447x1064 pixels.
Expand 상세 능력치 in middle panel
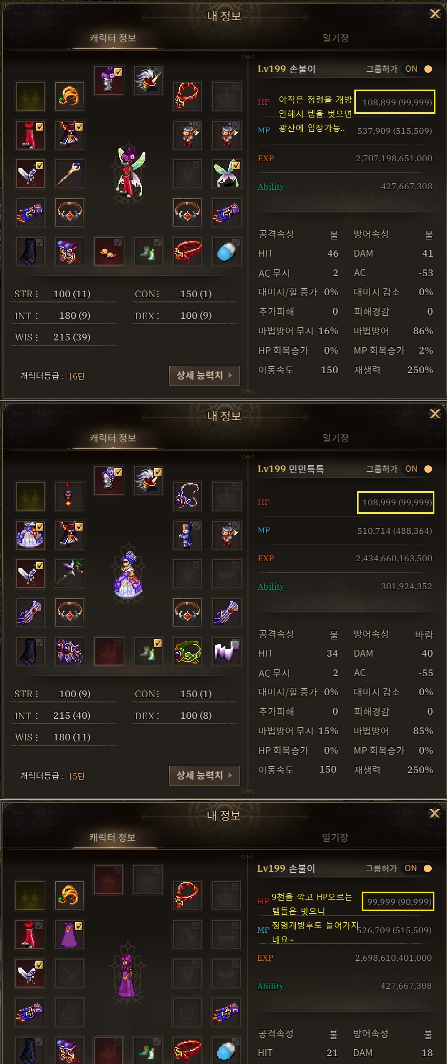pyautogui.click(x=204, y=775)
